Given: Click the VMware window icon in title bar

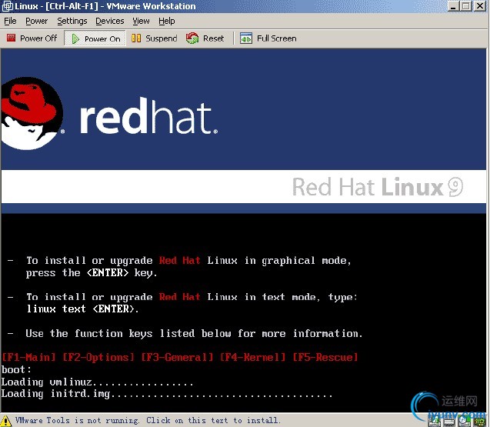Looking at the screenshot, I should [x=8, y=6].
